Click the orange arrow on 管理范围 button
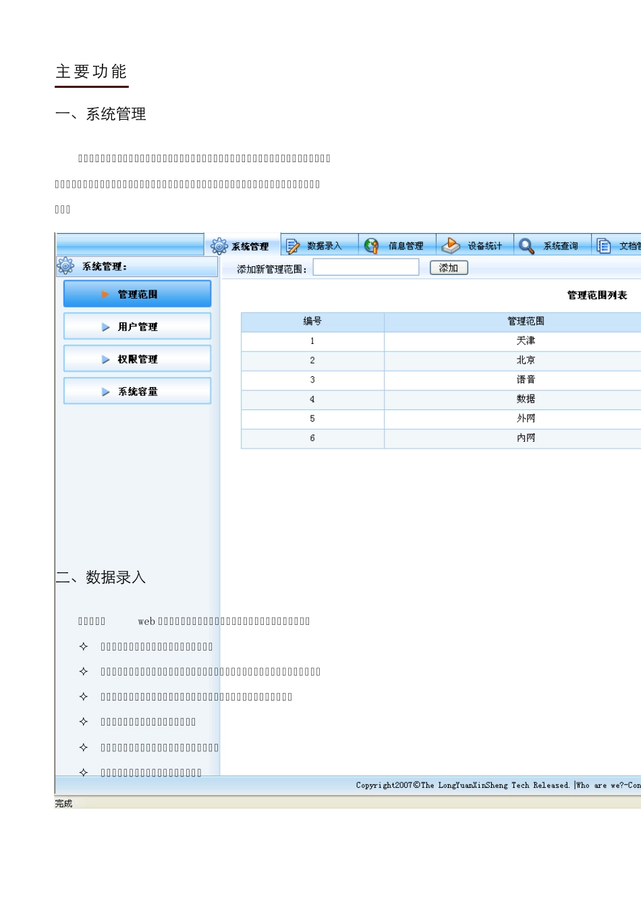The height and width of the screenshot is (908, 641). tap(105, 295)
